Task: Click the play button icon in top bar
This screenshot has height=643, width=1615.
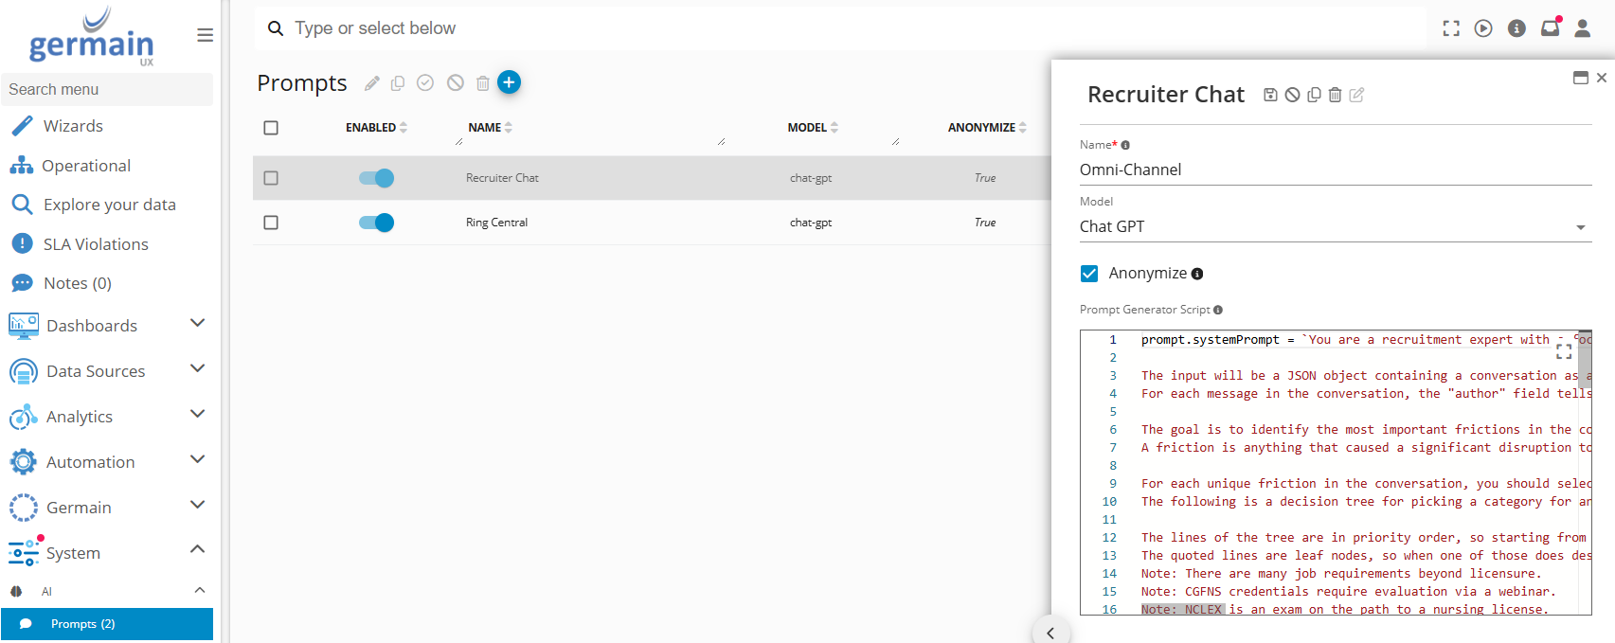Action: click(x=1483, y=28)
